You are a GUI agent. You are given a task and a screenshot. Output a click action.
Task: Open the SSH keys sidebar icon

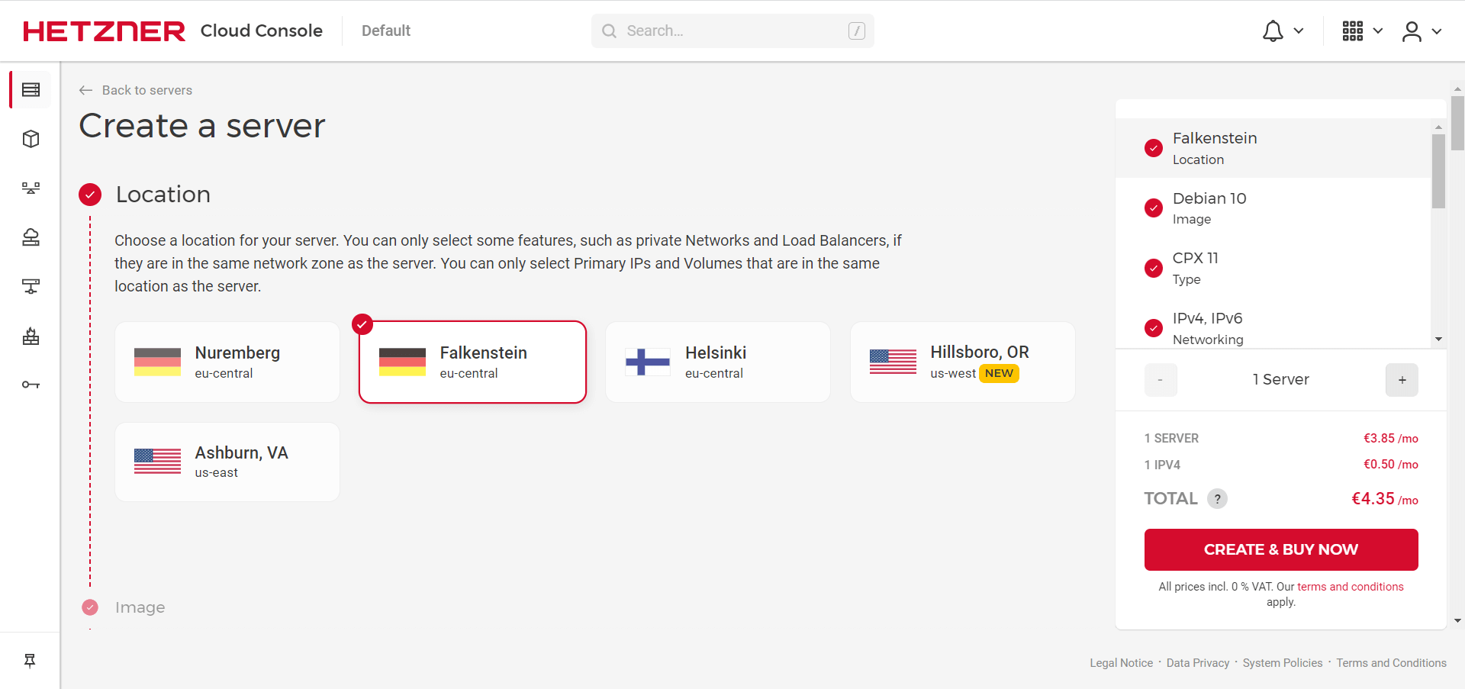tap(31, 385)
